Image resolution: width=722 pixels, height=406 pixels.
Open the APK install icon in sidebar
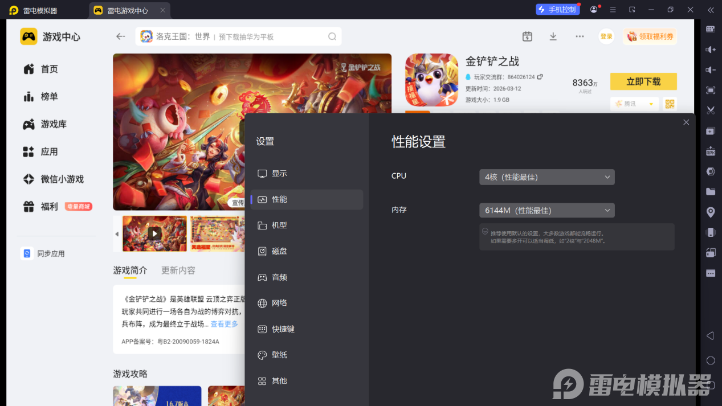point(711,151)
